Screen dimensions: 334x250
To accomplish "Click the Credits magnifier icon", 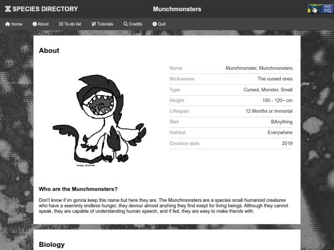I will pyautogui.click(x=126, y=24).
